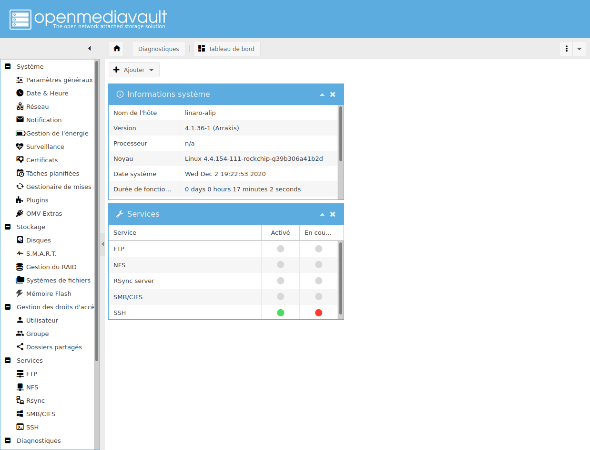Click the FTP Activé grey status indicator
Image resolution: width=590 pixels, height=450 pixels.
(280, 249)
